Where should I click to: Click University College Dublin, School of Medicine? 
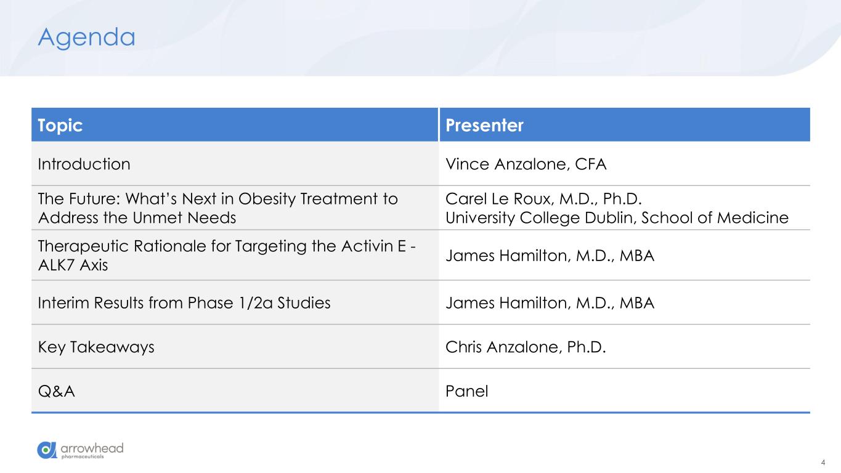(617, 217)
